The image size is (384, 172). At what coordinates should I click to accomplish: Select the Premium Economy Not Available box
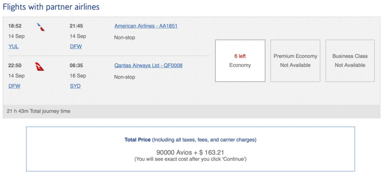[x=295, y=61]
